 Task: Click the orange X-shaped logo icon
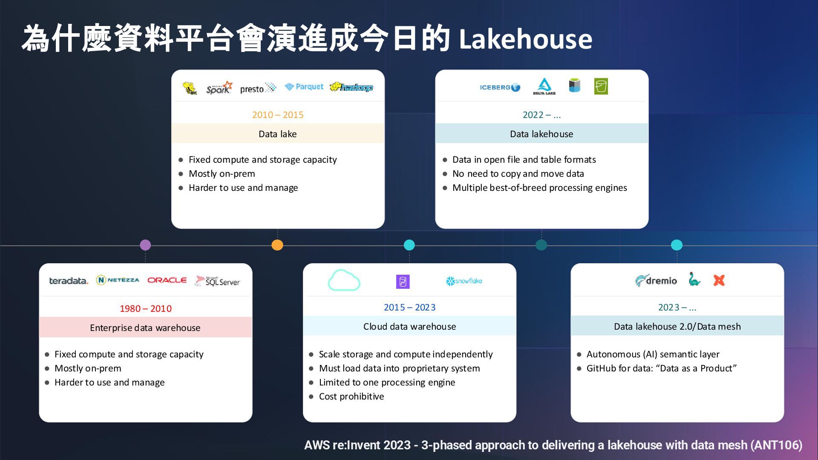point(719,280)
